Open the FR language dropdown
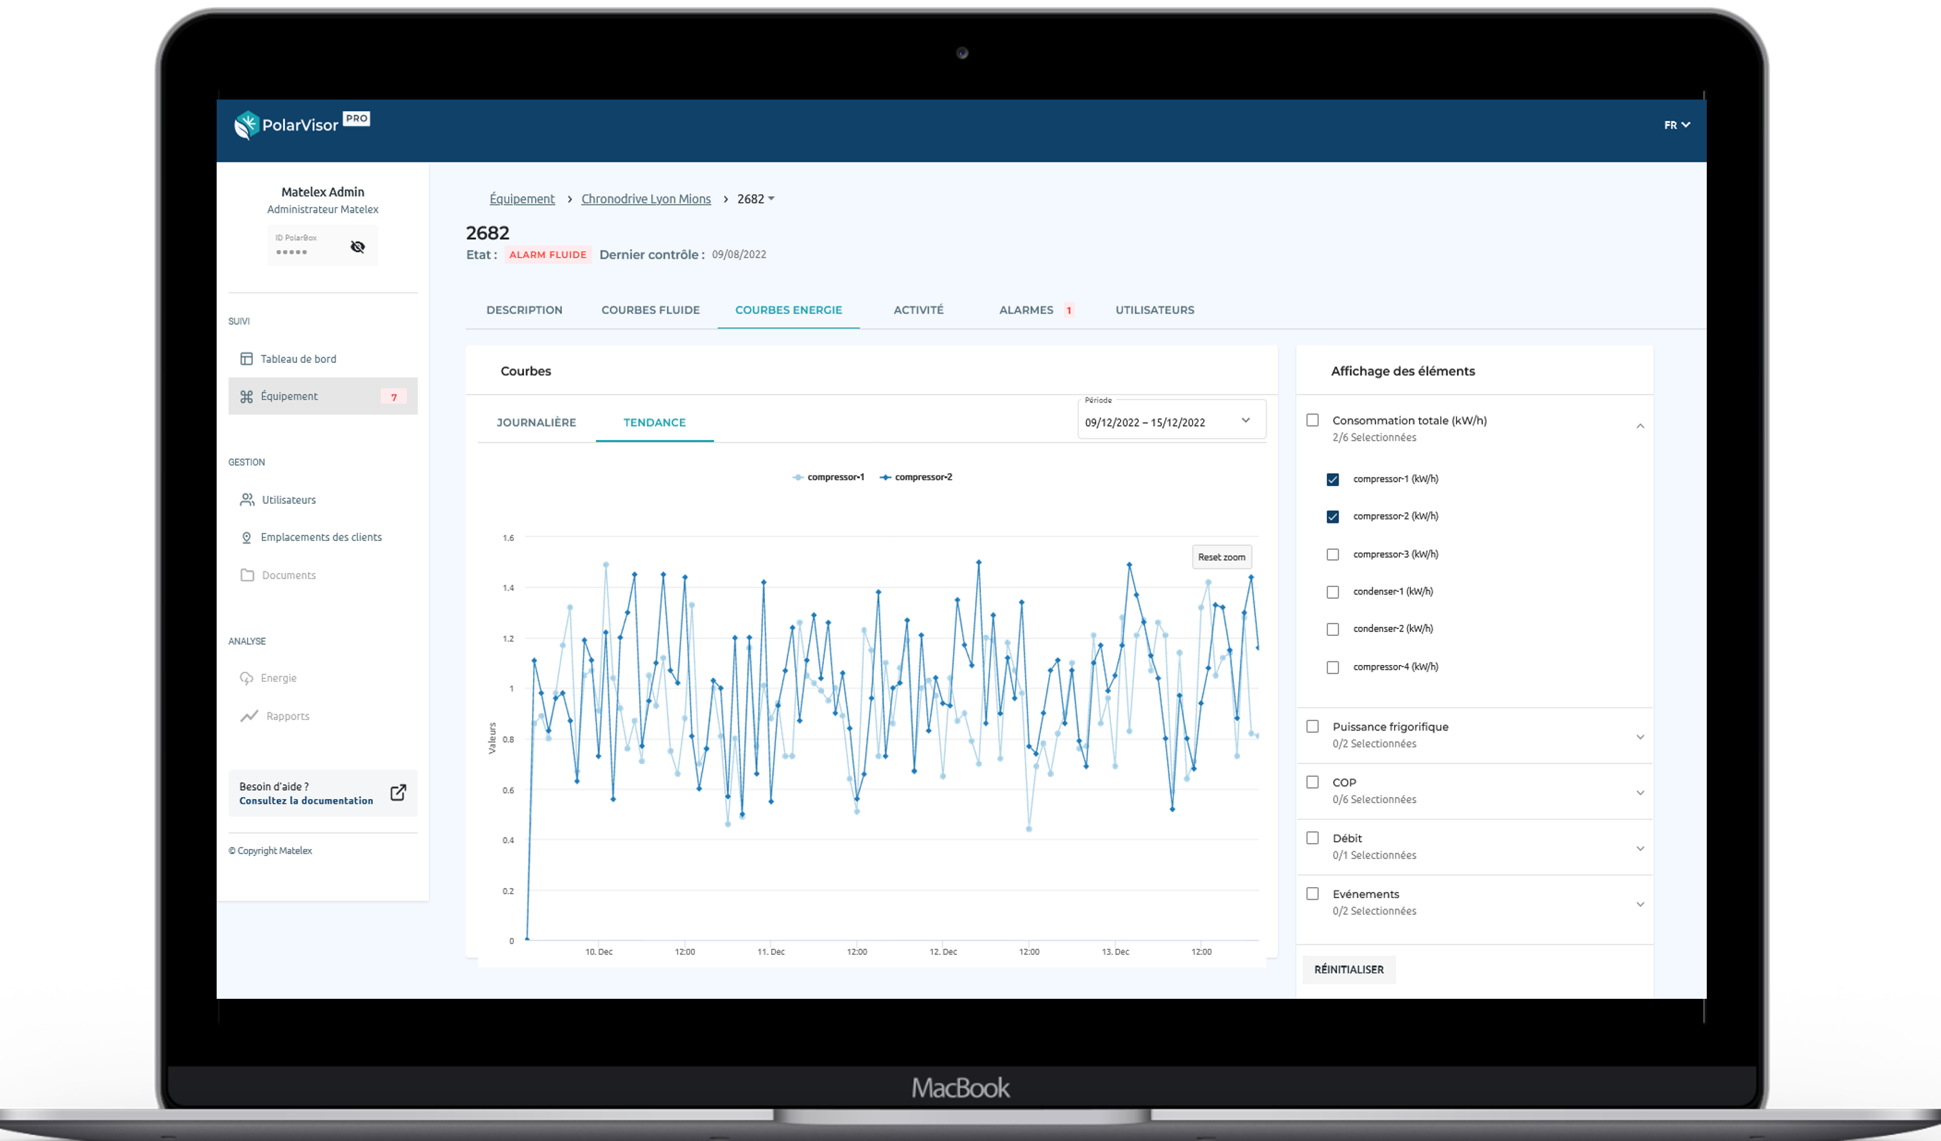 1677,125
